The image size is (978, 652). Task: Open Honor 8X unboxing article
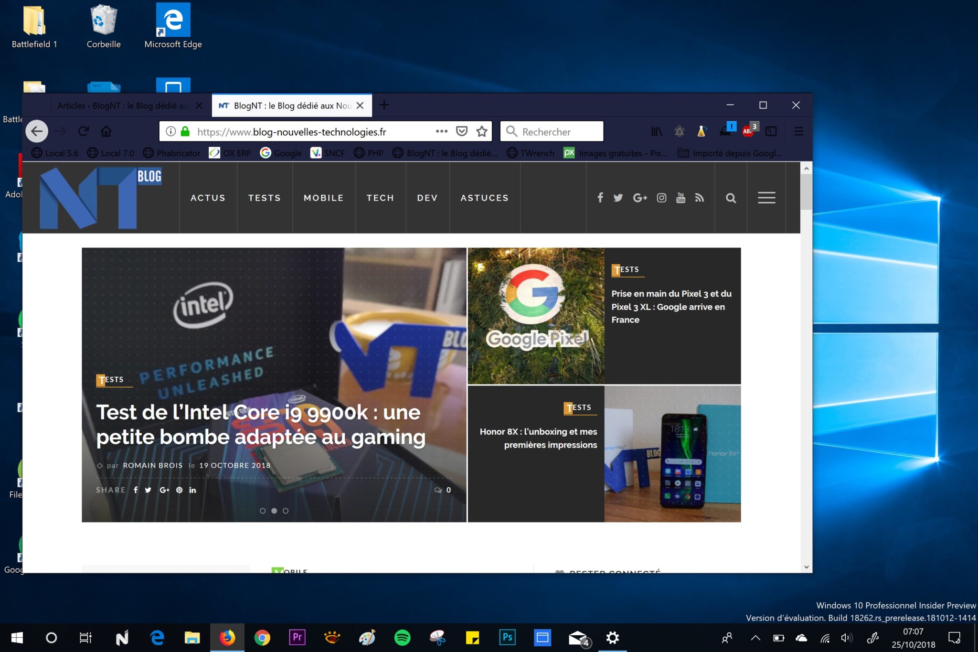tap(538, 438)
